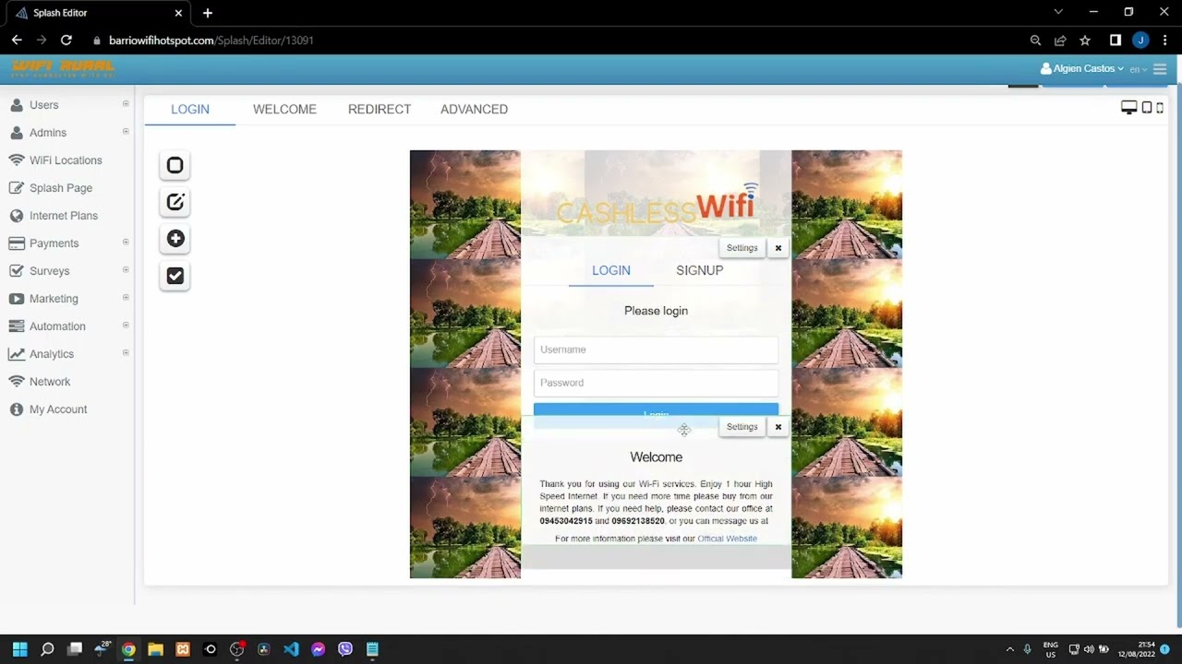Viewport: 1182px width, 664px height.
Task: Open Internet Plans page
Action: pyautogui.click(x=64, y=216)
